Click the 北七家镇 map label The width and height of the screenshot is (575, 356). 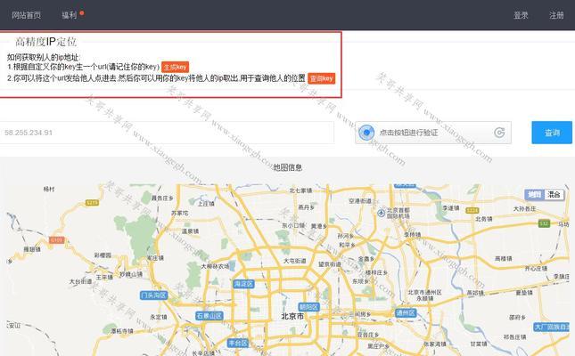coord(300,190)
